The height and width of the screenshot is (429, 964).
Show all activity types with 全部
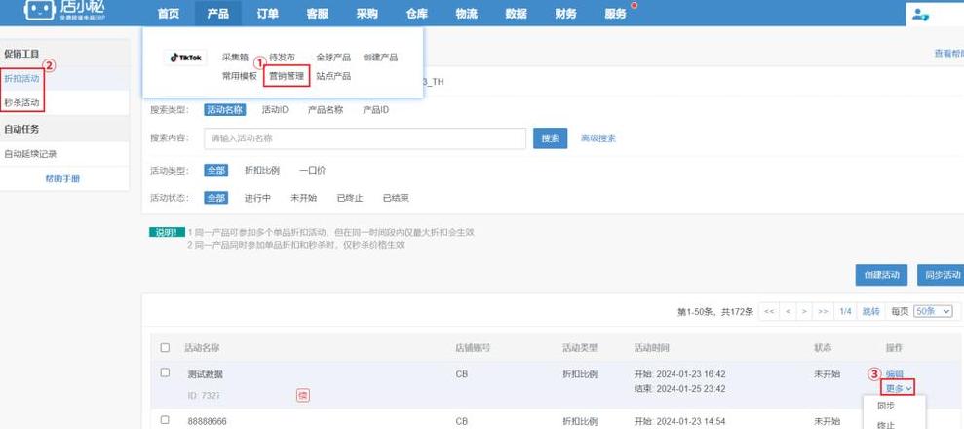pos(215,171)
